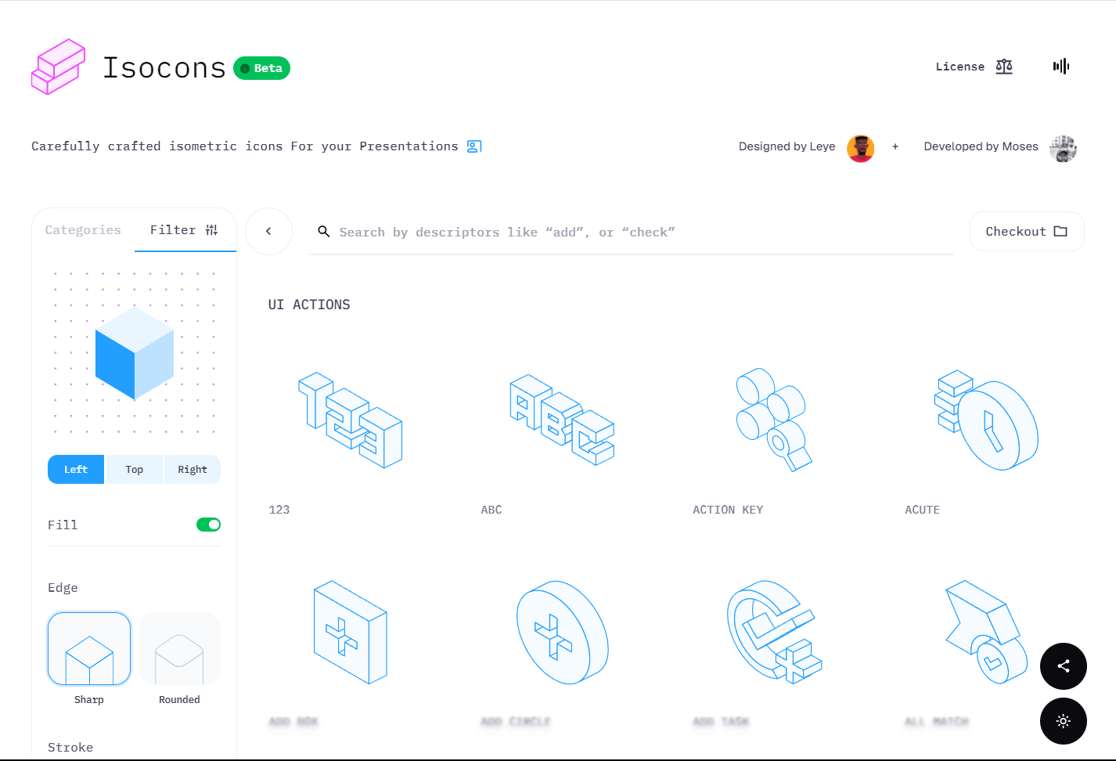Open the License link
This screenshot has width=1116, height=761.
click(x=973, y=67)
